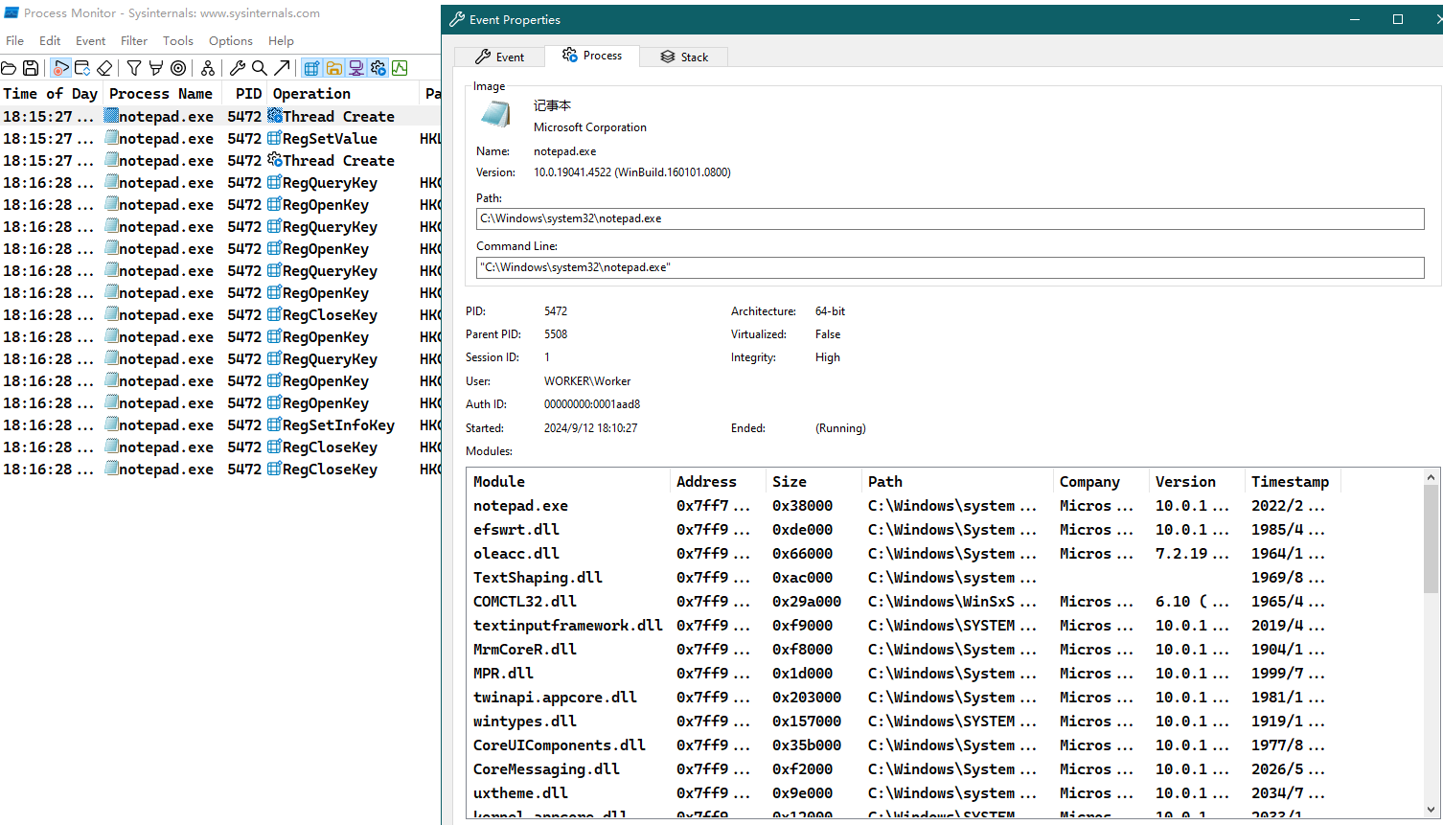Open the Filter menu
The image size is (1443, 825).
point(134,41)
